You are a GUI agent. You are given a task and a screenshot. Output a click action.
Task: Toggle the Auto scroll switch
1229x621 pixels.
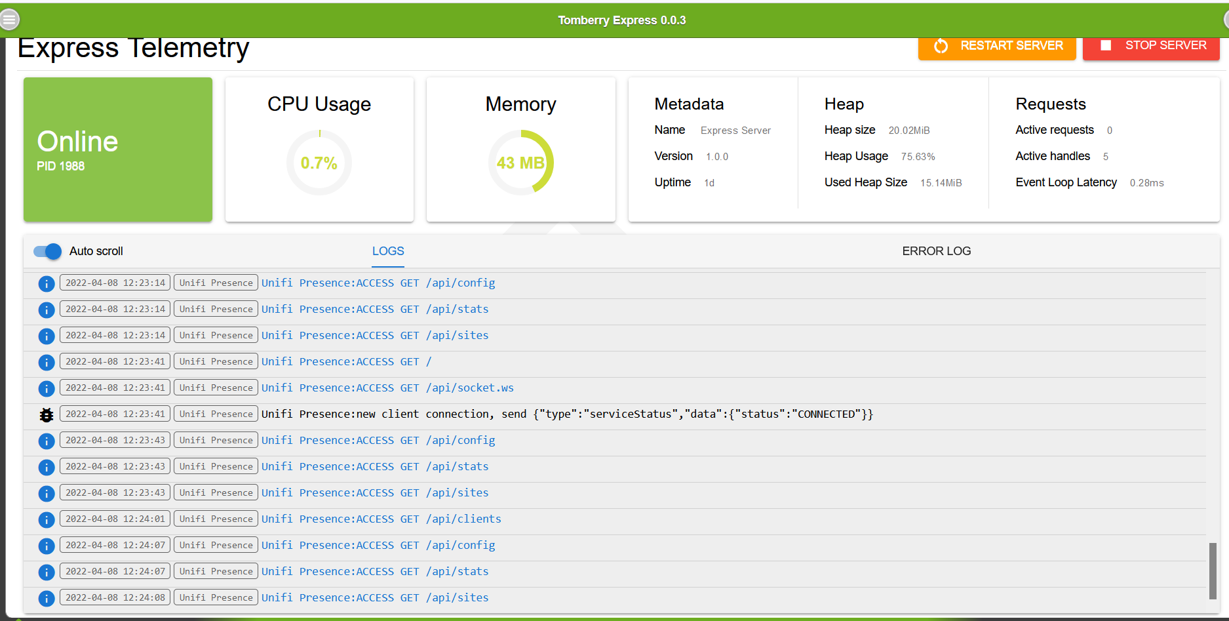[48, 251]
